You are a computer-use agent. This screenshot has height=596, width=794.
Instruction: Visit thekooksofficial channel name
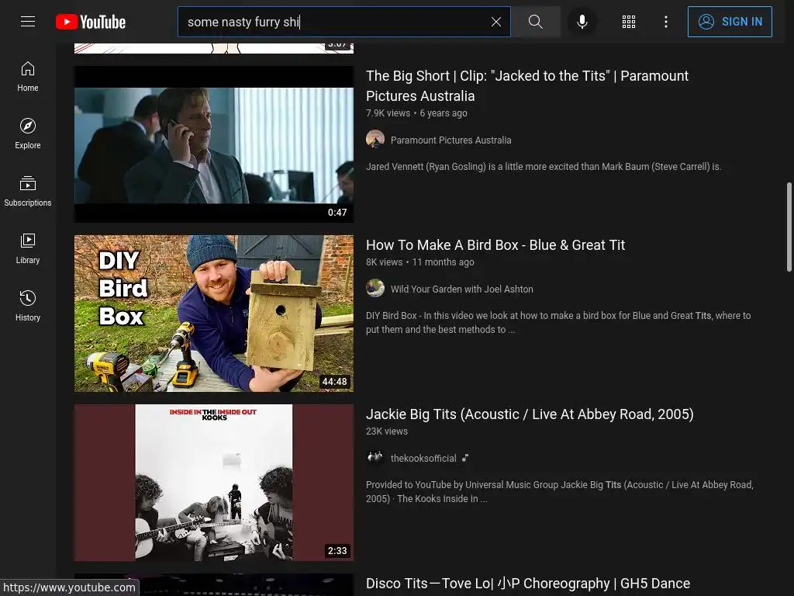click(x=423, y=459)
